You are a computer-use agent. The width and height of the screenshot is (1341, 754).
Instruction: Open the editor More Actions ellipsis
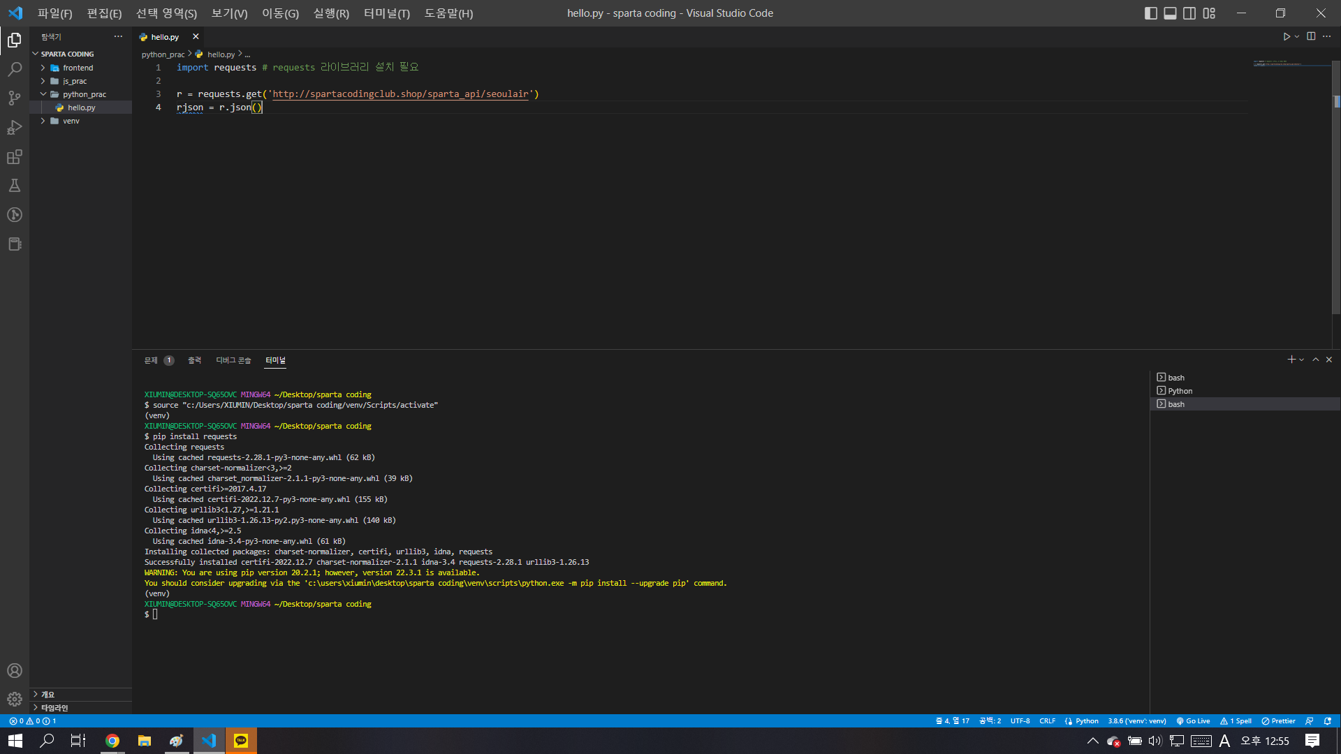coord(1326,36)
